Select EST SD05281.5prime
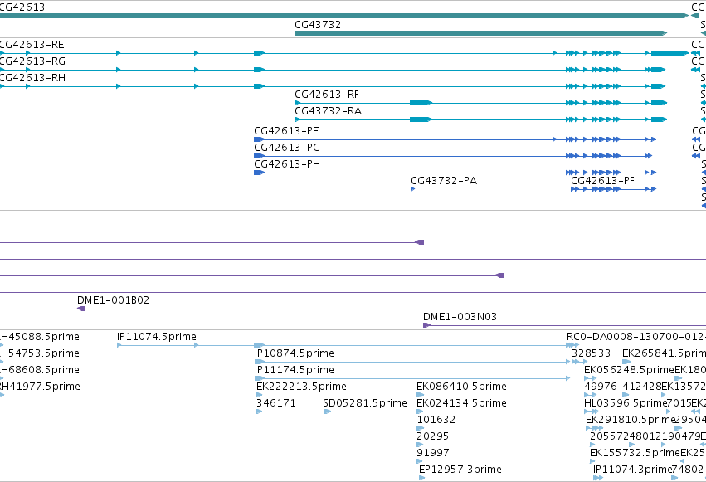 [x=365, y=403]
